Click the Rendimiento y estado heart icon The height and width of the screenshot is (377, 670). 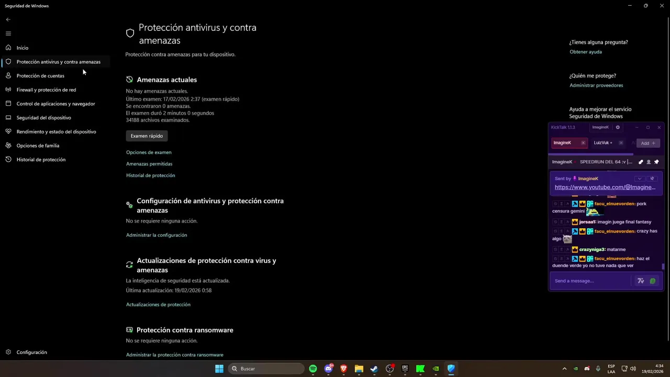click(x=8, y=131)
